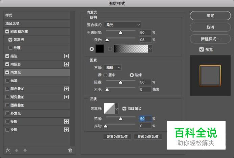Enable the 光泽 checkbox
The width and height of the screenshot is (234, 158).
[x=7, y=81]
